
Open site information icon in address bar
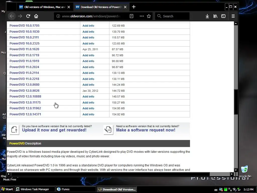(x=58, y=16)
